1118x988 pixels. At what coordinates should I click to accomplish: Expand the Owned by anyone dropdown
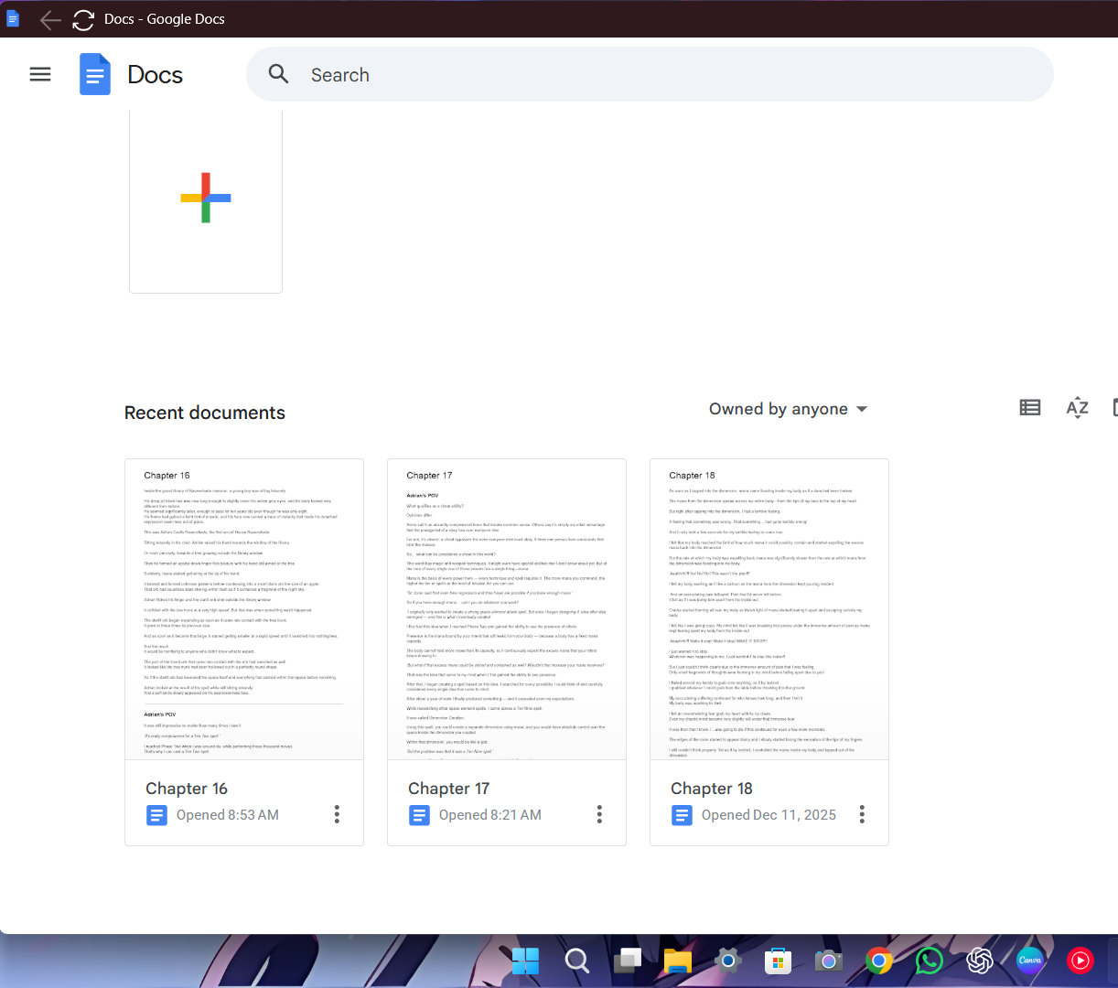788,409
